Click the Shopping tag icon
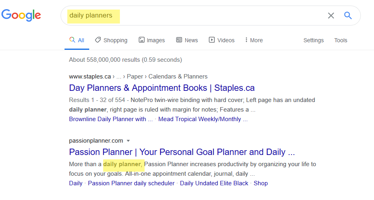The width and height of the screenshot is (374, 200). (x=98, y=40)
